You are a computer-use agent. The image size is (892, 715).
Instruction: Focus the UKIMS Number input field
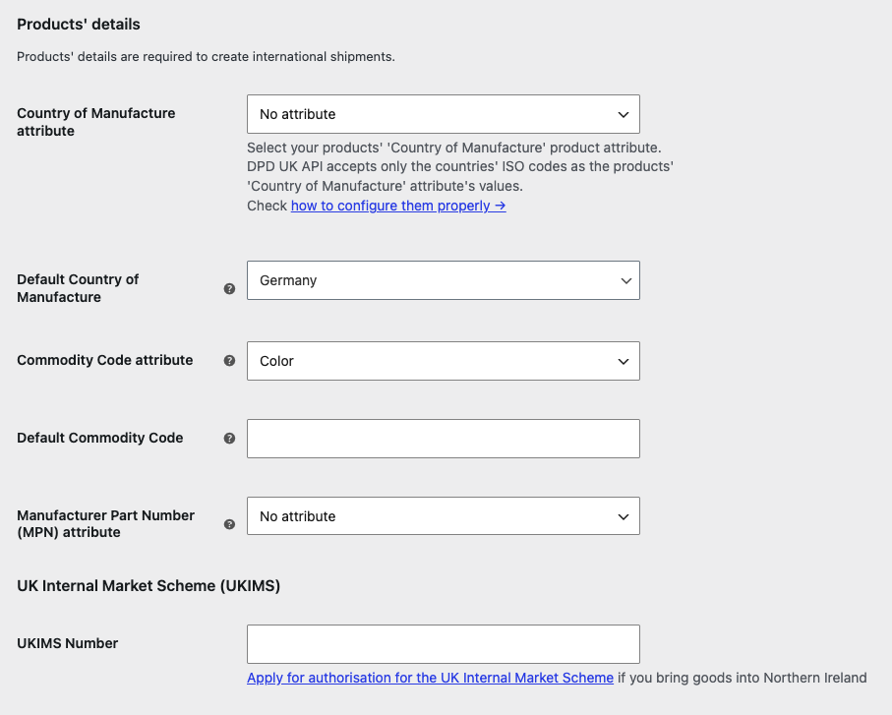pos(444,644)
